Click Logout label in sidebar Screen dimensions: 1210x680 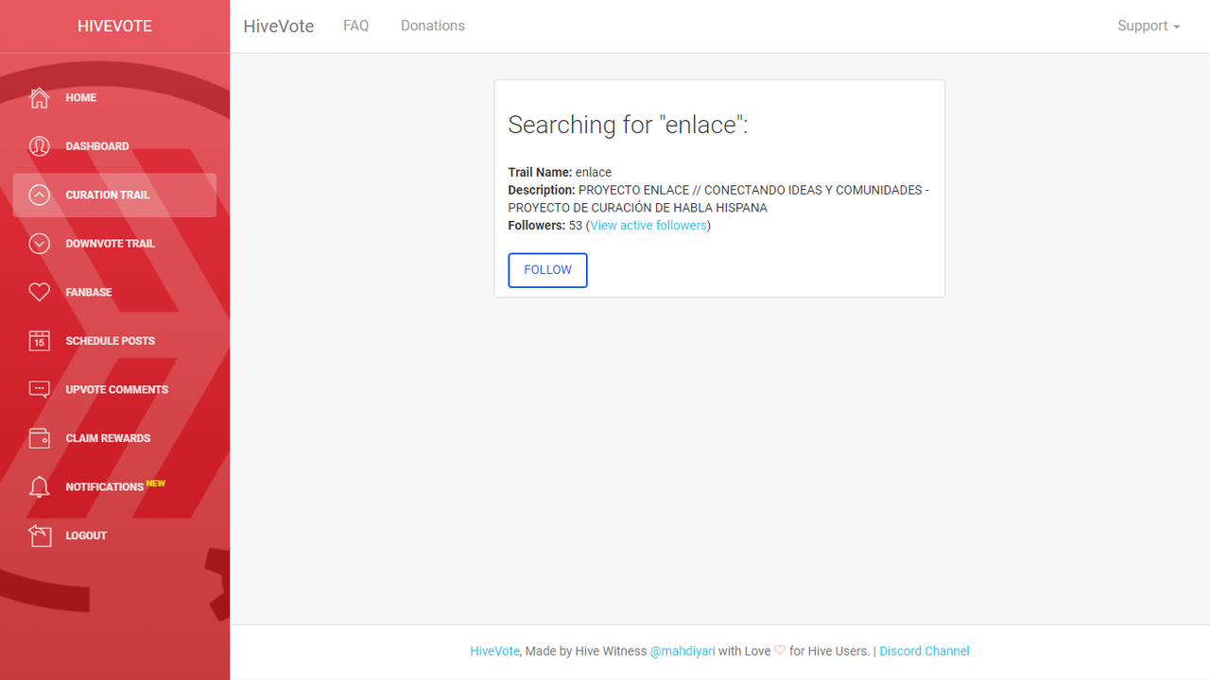pos(86,535)
